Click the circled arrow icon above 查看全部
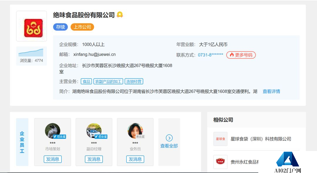The width and height of the screenshot is (317, 173). (169, 138)
